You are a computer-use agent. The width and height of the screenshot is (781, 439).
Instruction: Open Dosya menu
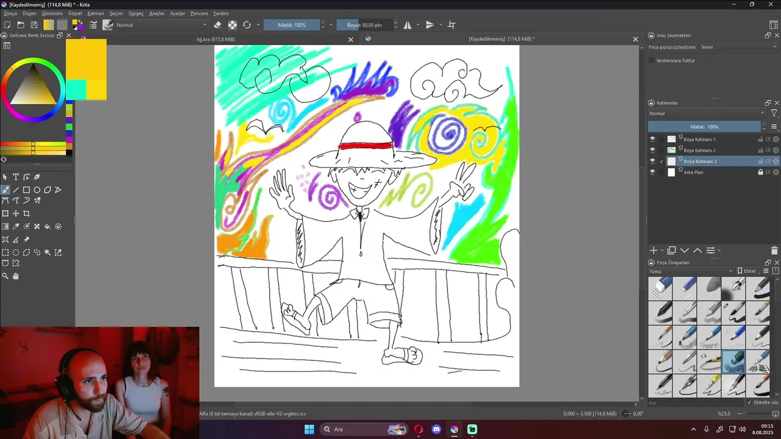click(10, 13)
